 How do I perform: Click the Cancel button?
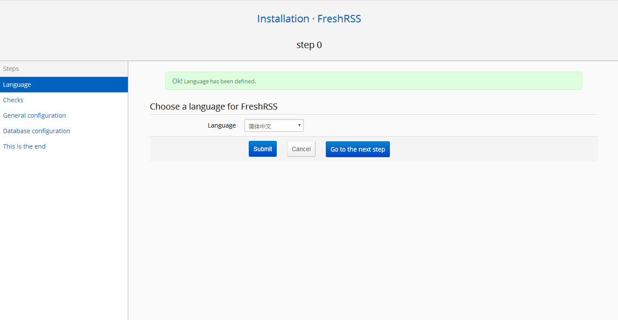[301, 149]
